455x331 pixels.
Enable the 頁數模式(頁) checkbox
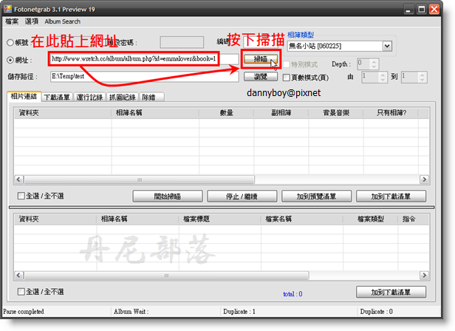[287, 78]
